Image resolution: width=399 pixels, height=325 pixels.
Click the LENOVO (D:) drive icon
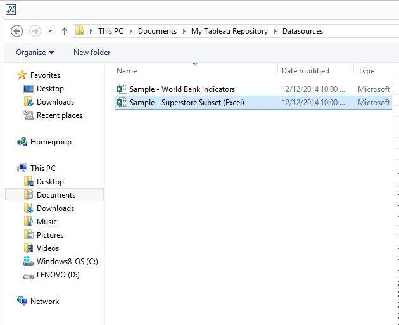(28, 276)
